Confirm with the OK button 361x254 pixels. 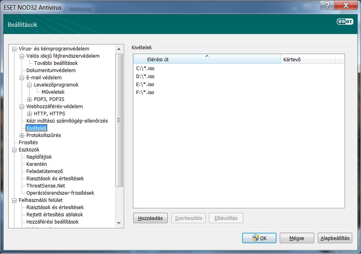pos(259,238)
